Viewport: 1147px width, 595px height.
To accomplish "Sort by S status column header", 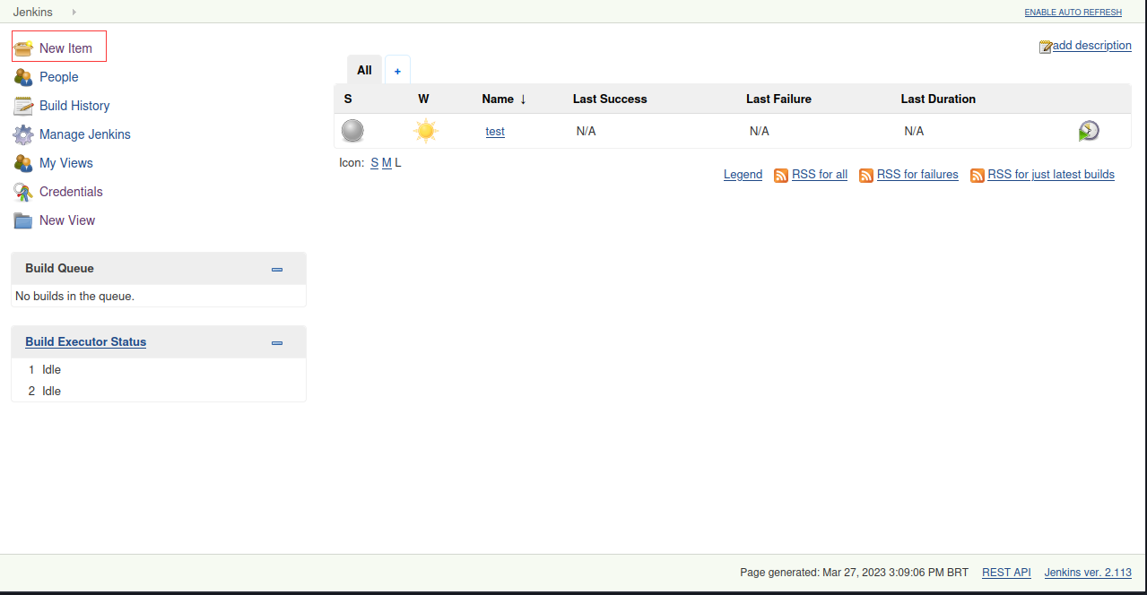I will pos(348,99).
